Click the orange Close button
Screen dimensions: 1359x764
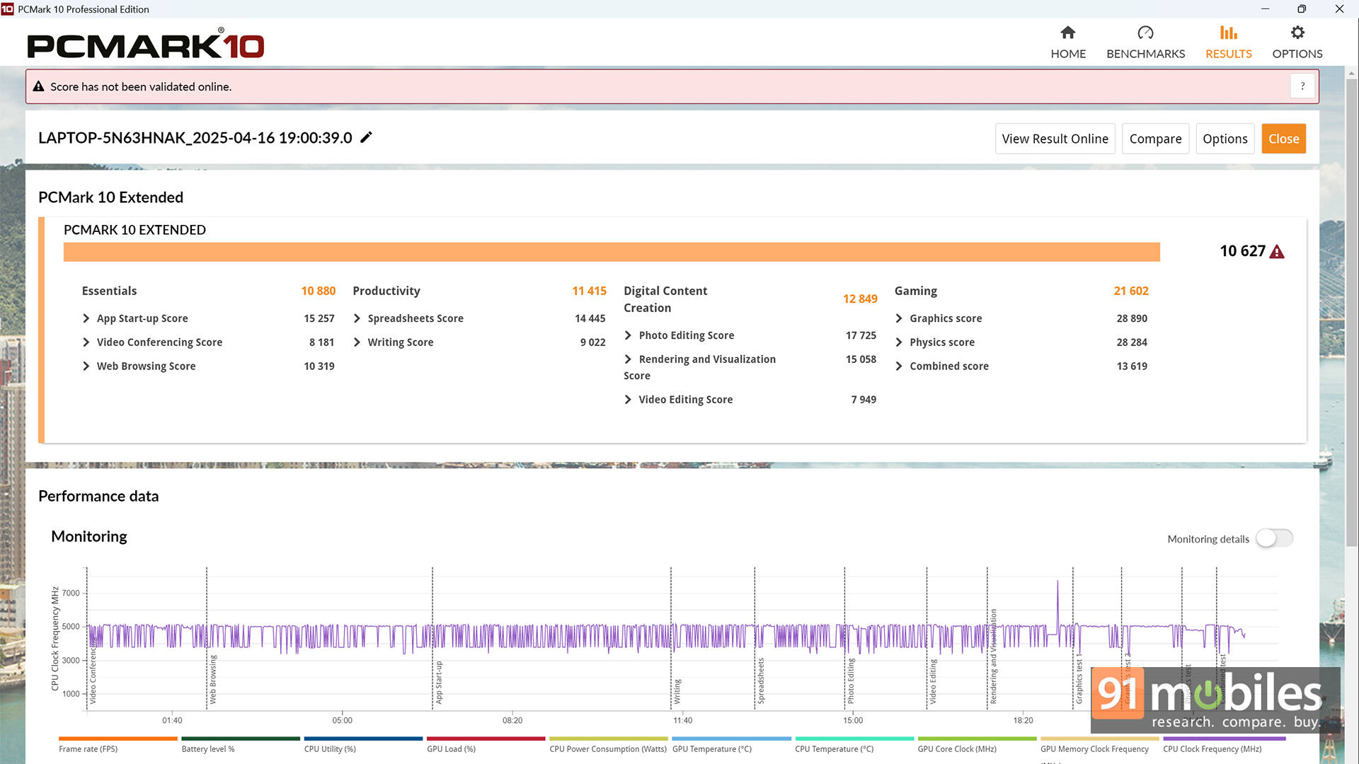[x=1283, y=139]
